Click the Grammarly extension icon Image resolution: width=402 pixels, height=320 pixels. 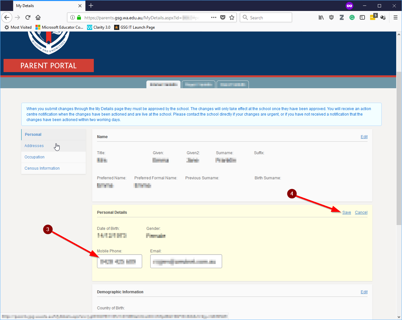coord(352,17)
